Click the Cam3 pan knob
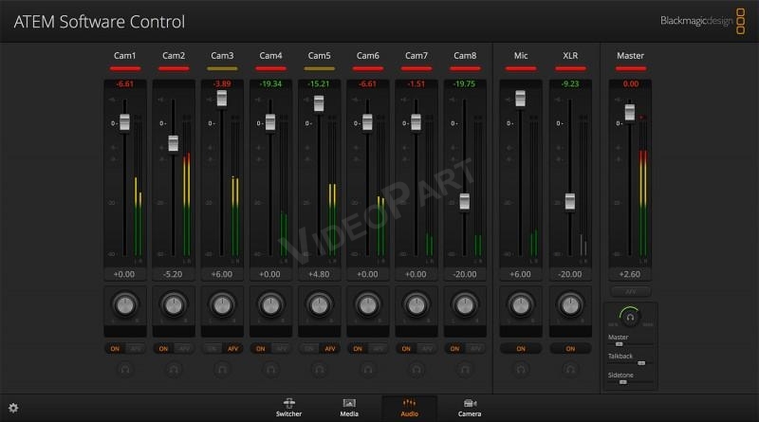 pyautogui.click(x=222, y=305)
